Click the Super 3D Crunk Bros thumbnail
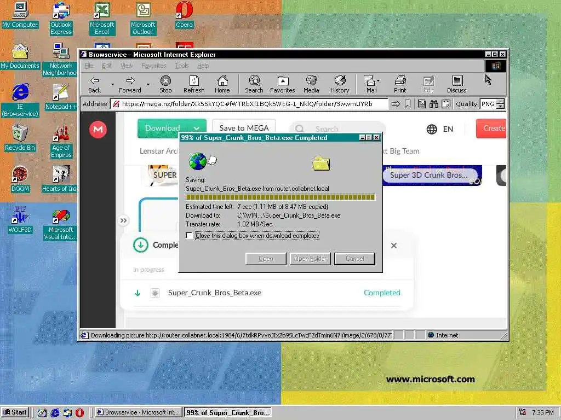Viewport: 561px width, 420px height. (x=432, y=176)
